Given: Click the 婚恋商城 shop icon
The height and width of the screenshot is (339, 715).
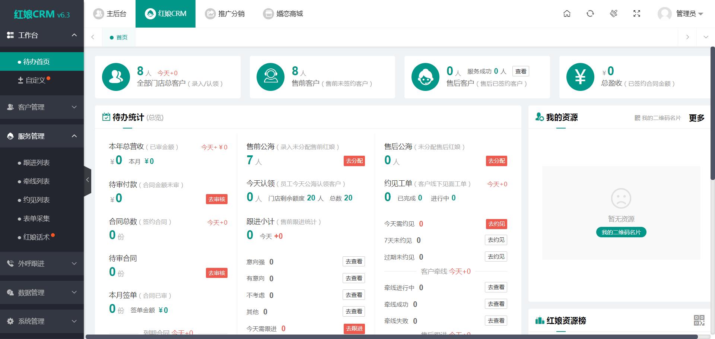Looking at the screenshot, I should coord(268,14).
